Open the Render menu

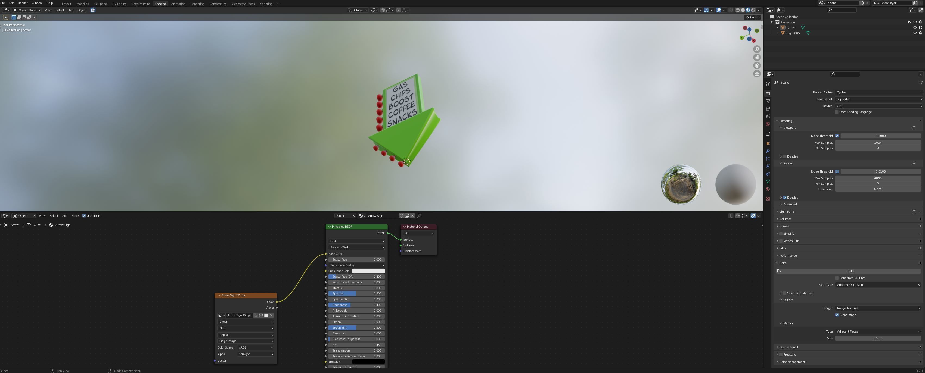(x=23, y=3)
